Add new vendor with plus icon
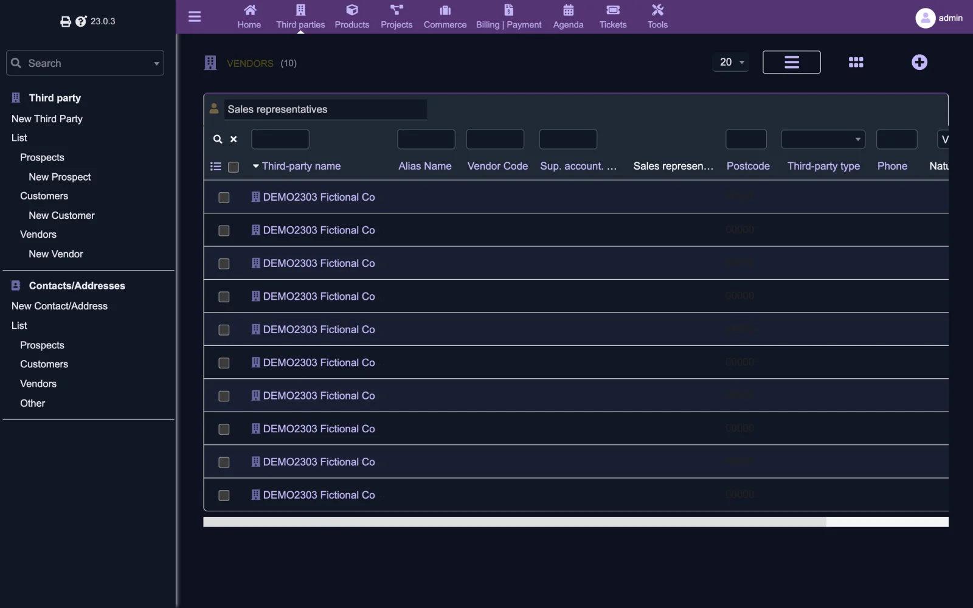This screenshot has width=973, height=608. tap(919, 62)
